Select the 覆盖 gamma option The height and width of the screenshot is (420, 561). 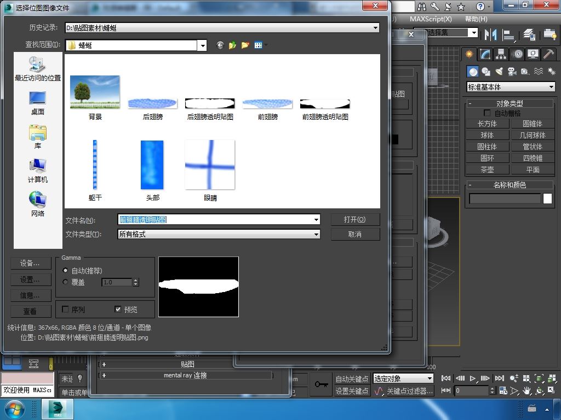coord(65,282)
